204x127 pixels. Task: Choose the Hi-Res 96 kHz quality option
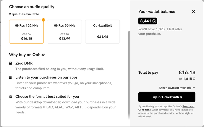64,32
